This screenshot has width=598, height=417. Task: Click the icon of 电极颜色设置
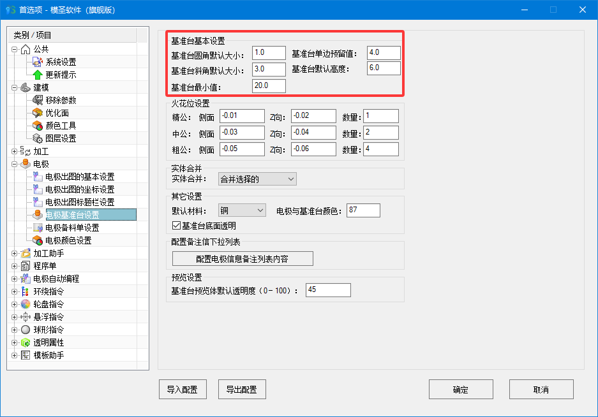point(38,240)
